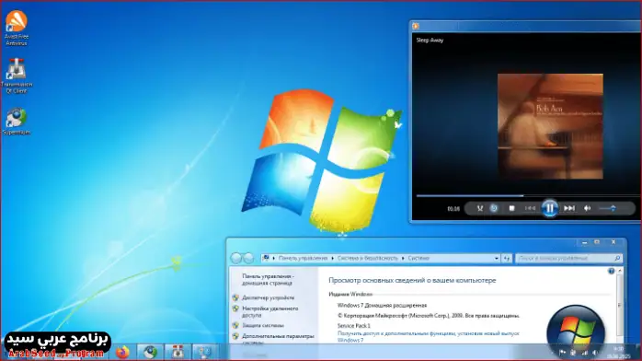
Task: Expand the address bar history dropdown
Action: click(497, 258)
